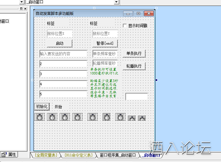The image size is (221, 162).
Task: Select the first timer component icon
Action: tap(39, 117)
